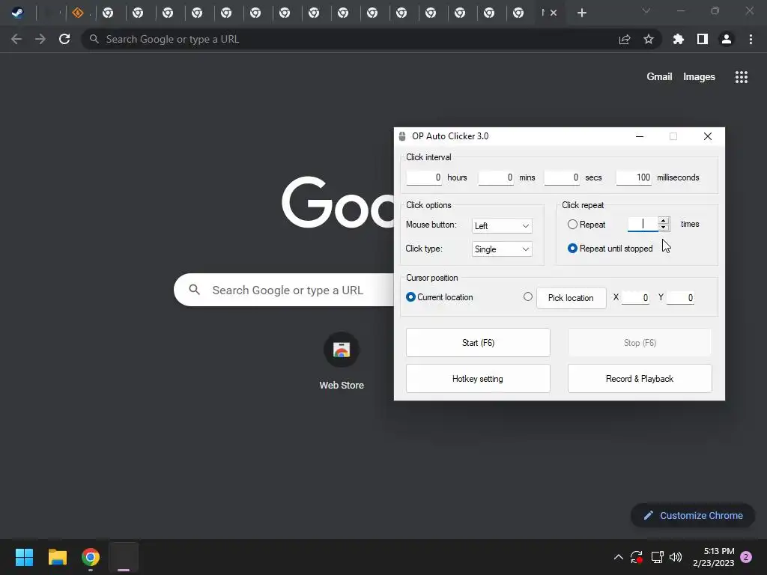Open a new Chrome tab
The image size is (767, 575).
[581, 13]
